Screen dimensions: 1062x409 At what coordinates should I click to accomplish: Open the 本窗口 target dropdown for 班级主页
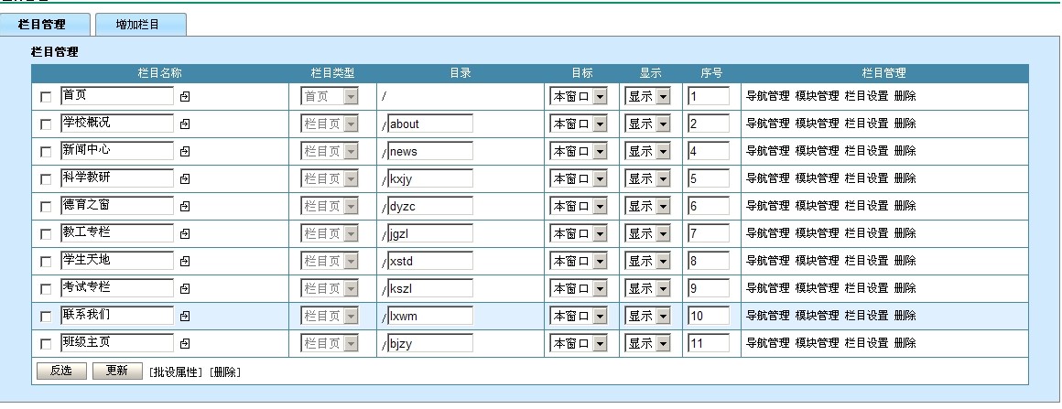coord(579,343)
